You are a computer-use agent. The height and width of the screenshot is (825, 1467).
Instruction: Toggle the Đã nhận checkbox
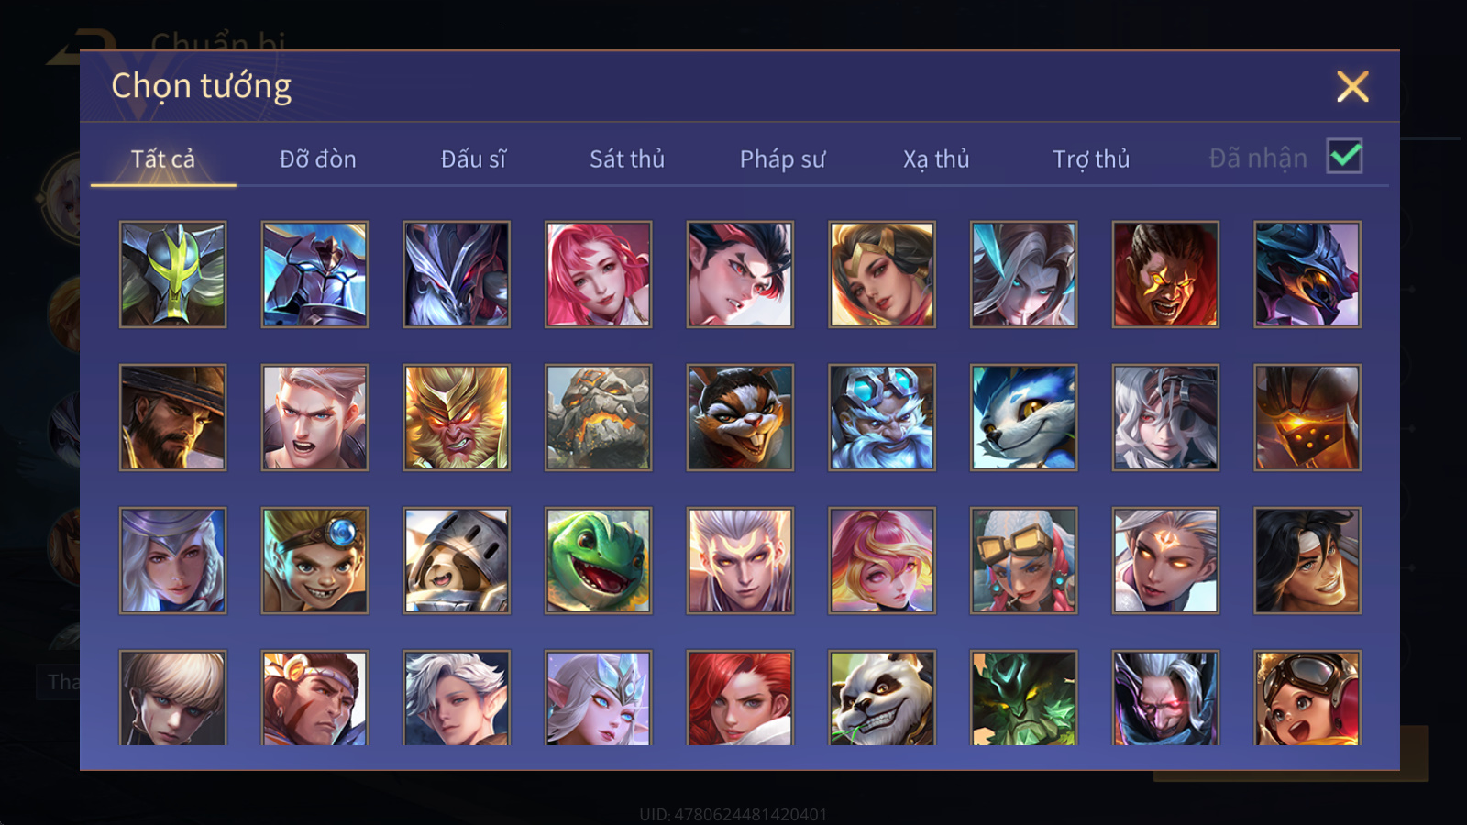(1344, 156)
